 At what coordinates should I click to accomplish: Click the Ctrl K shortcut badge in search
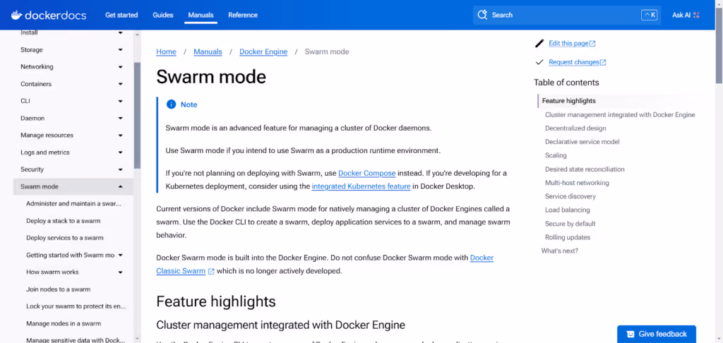(x=649, y=15)
